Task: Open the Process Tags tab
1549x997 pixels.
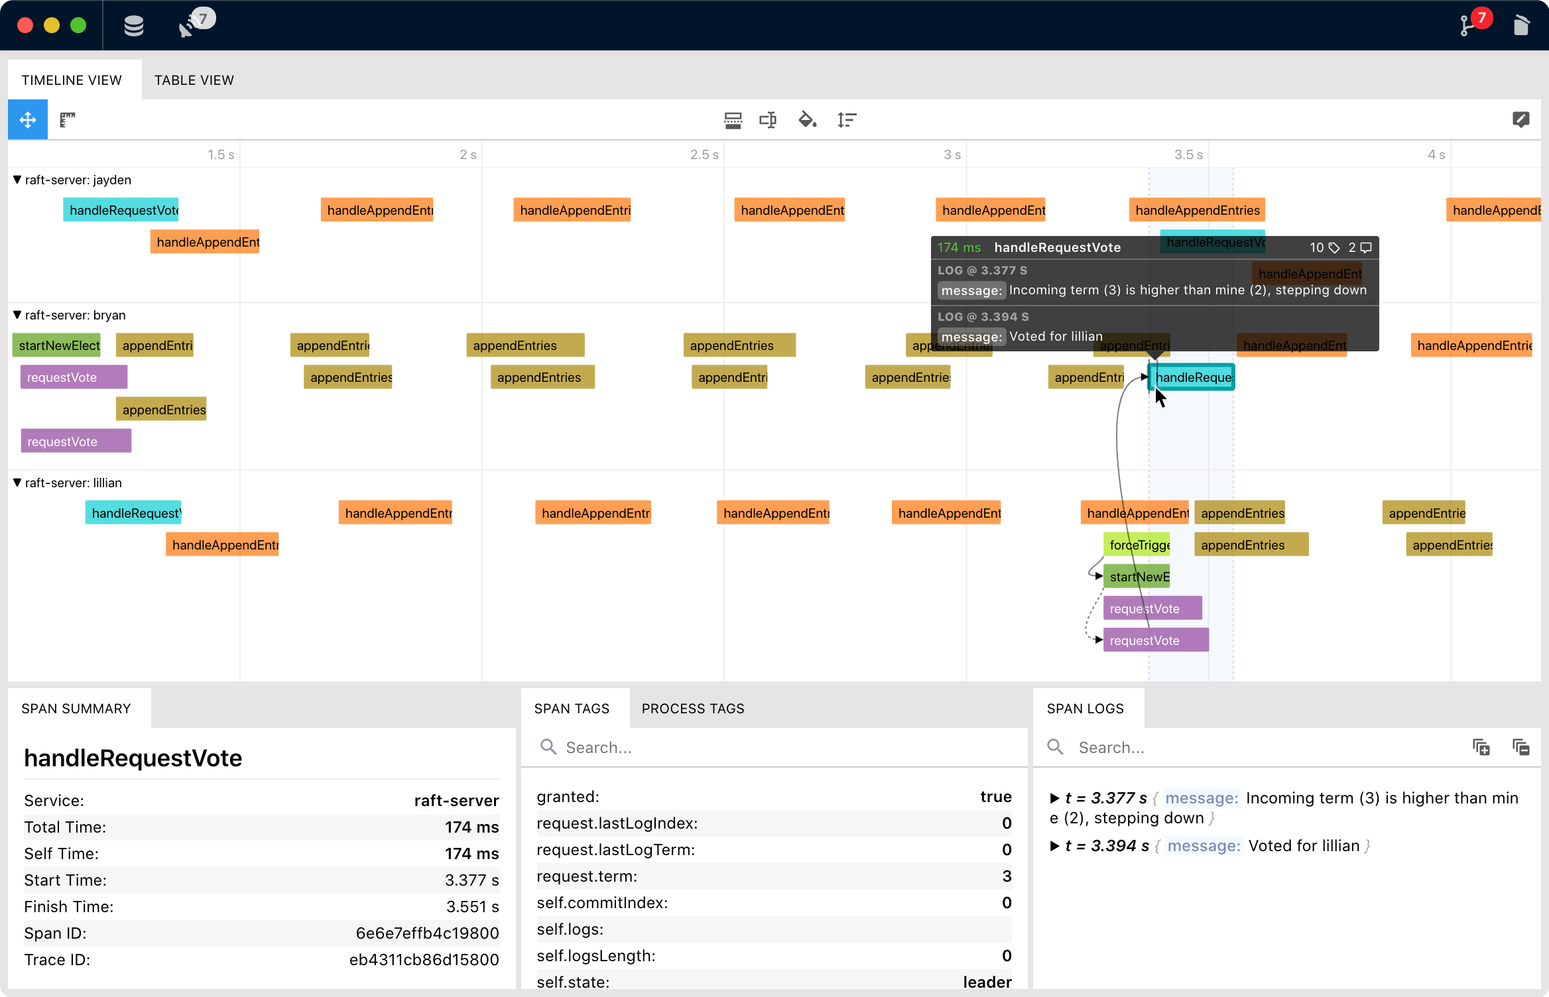Action: click(x=693, y=709)
